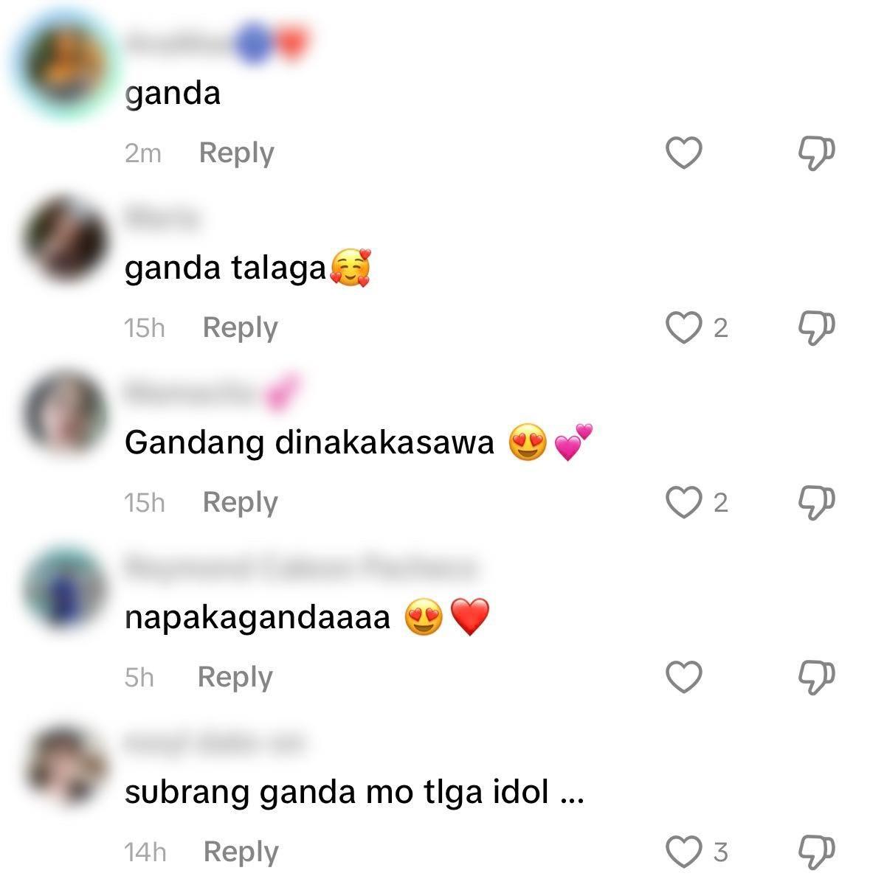870x876 pixels.
Task: Open avatar of 'ganda talaga' commenter
Action: coord(66,239)
